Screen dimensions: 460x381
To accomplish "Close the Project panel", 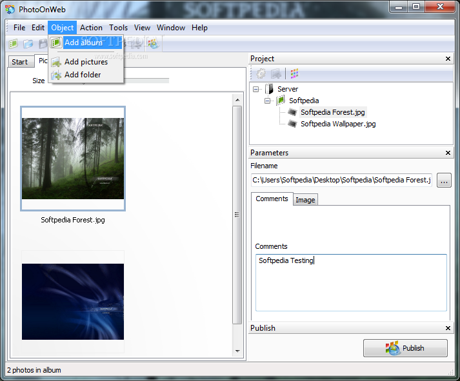I will pos(448,59).
